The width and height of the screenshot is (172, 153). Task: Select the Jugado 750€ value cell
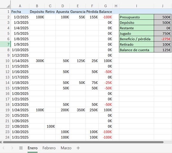click(x=162, y=33)
